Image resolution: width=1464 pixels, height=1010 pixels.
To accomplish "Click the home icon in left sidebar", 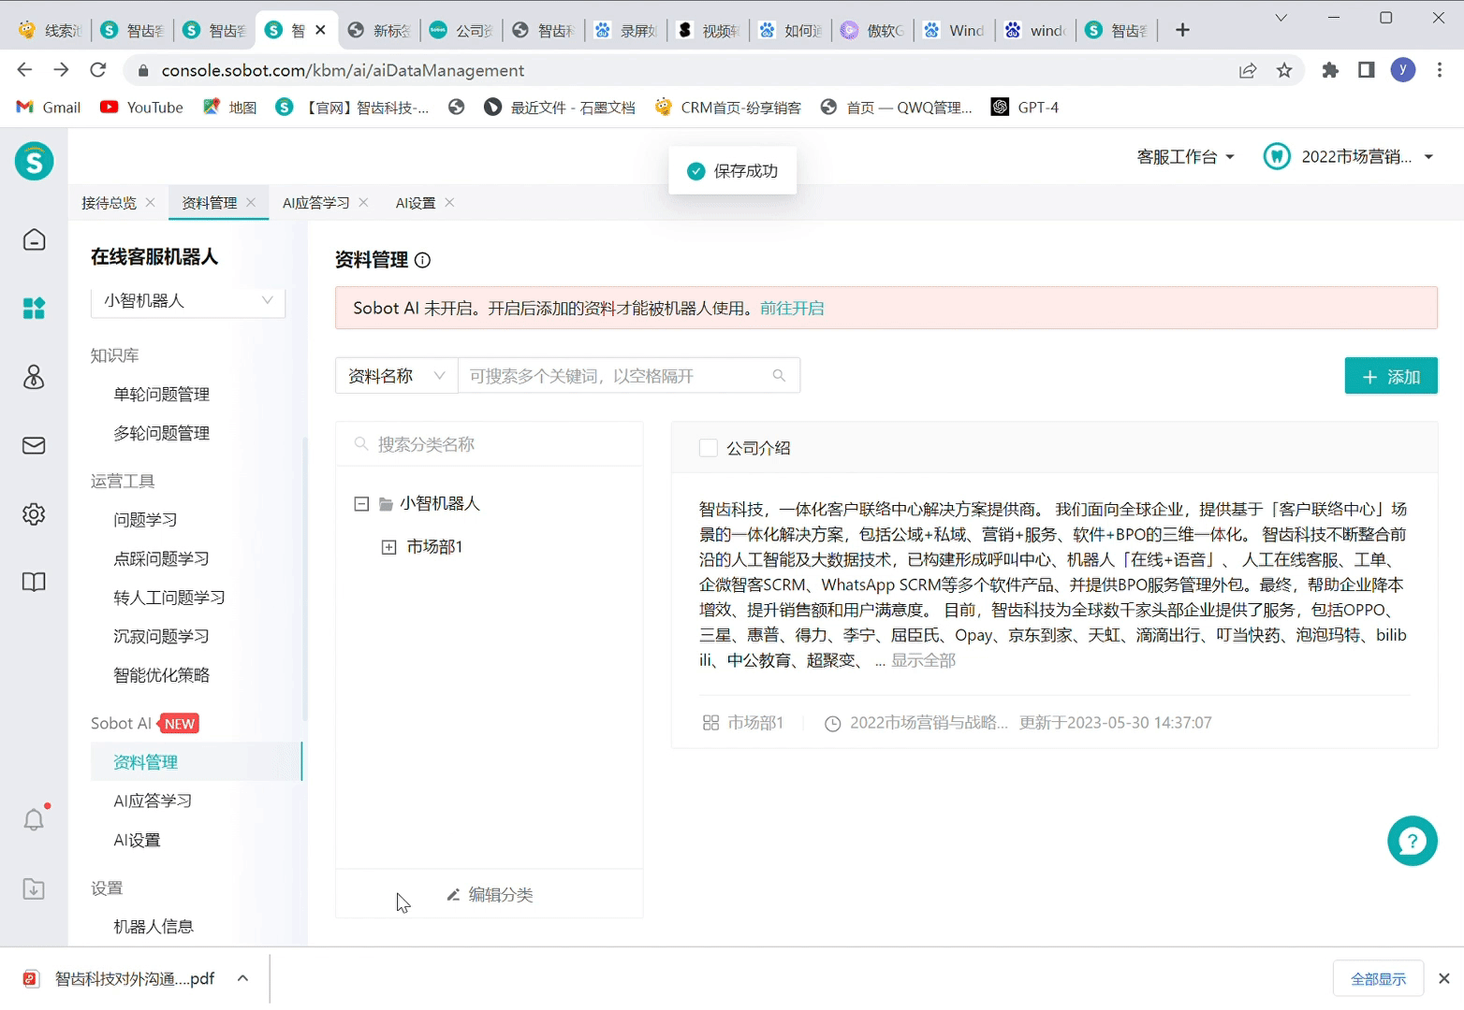I will point(34,240).
